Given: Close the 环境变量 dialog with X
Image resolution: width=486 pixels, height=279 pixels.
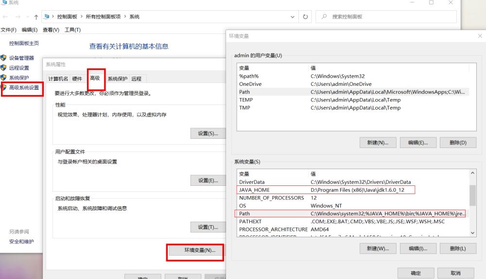Looking at the screenshot, I should point(480,36).
